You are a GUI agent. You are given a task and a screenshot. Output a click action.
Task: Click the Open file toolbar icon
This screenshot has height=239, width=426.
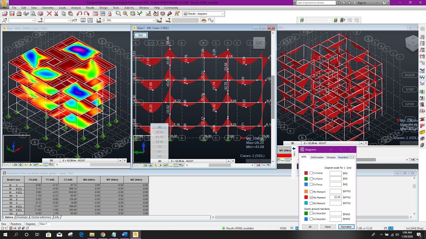(5, 14)
